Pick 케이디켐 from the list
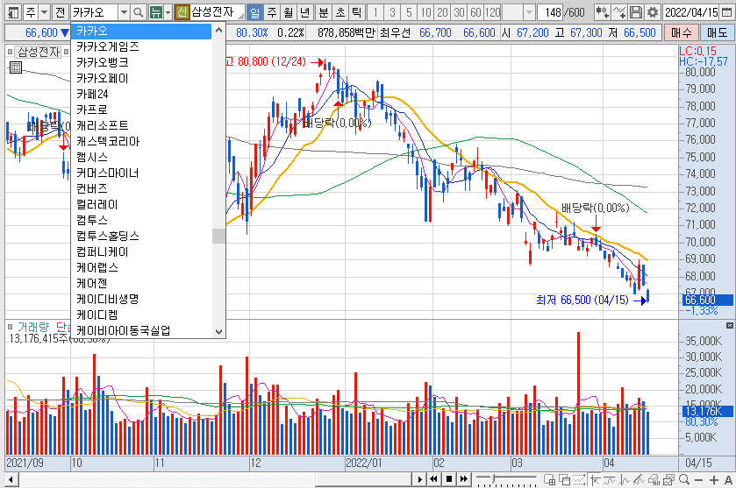Screen dimensions: 736x488 click(141, 315)
